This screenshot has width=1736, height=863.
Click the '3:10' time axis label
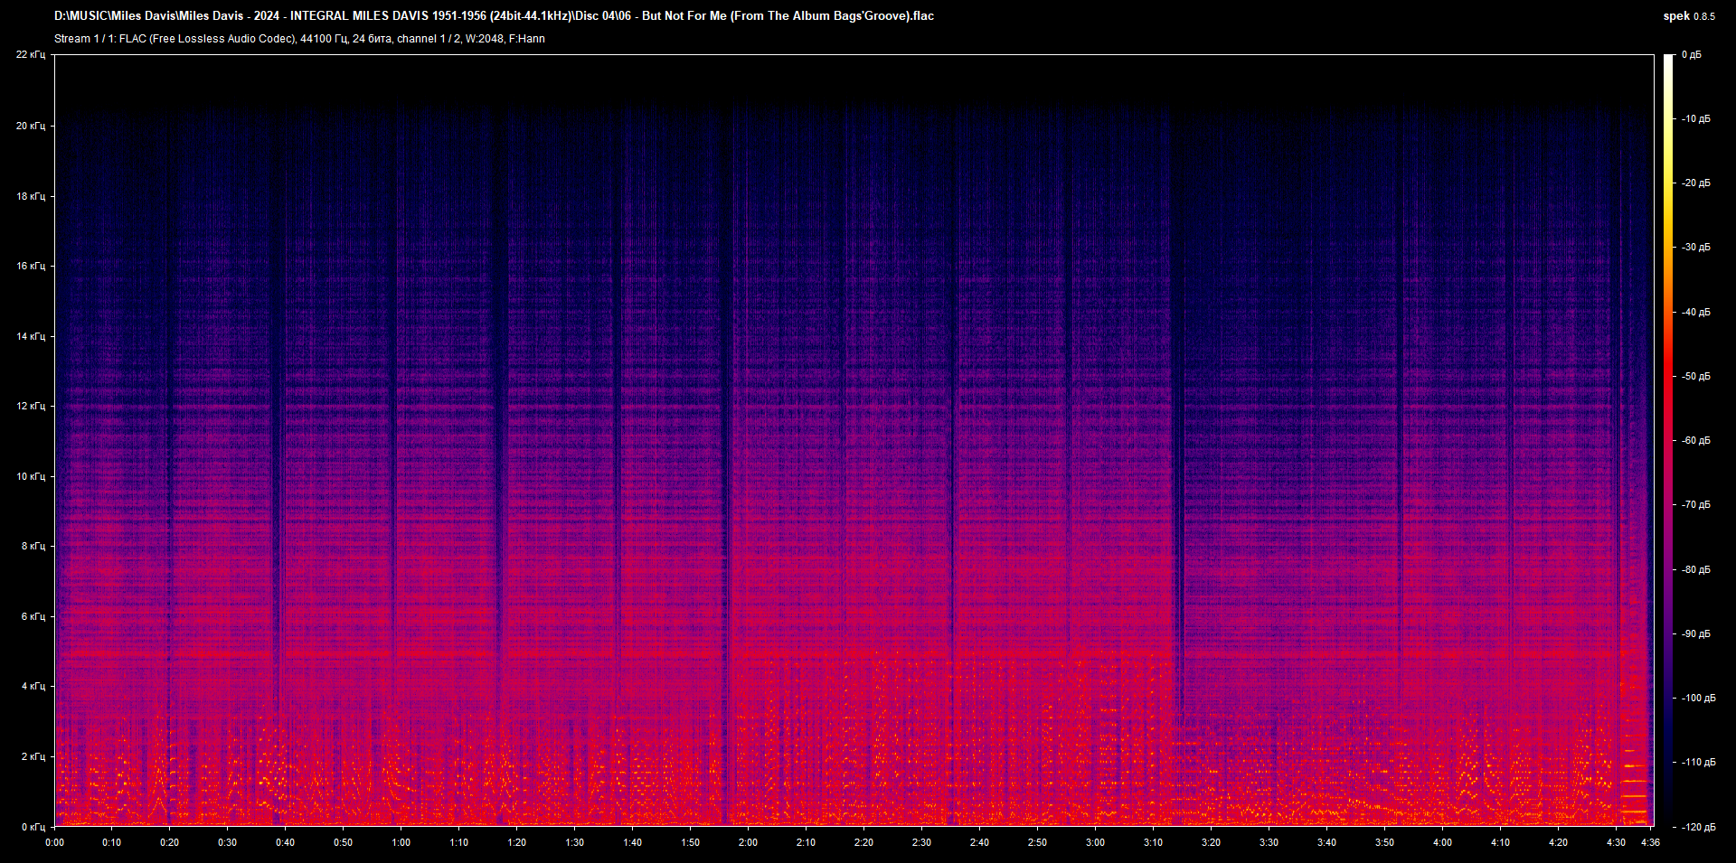pyautogui.click(x=1153, y=842)
